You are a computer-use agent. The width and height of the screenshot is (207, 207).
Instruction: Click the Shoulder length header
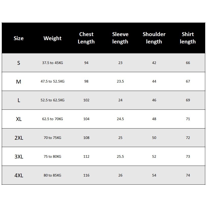(x=154, y=38)
